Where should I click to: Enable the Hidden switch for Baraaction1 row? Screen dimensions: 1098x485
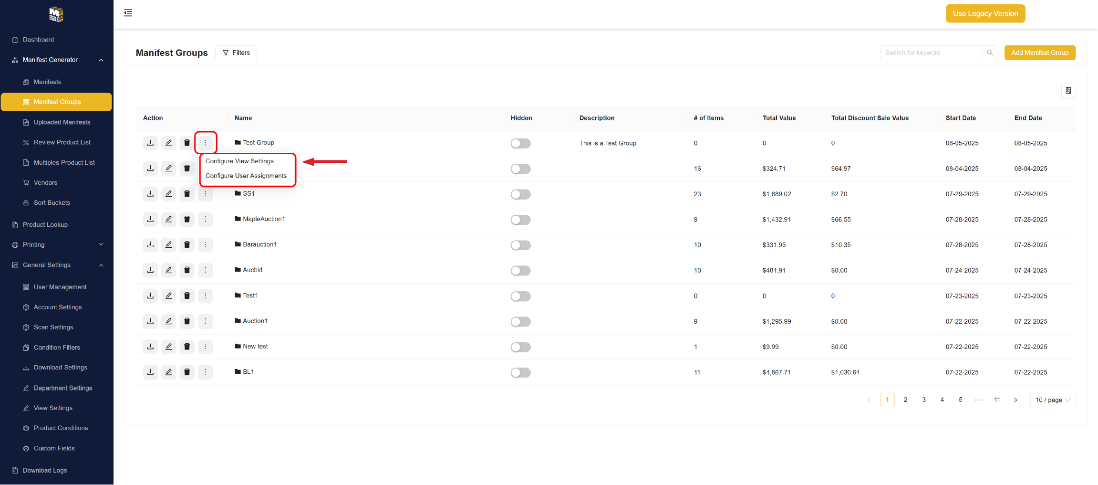click(520, 245)
